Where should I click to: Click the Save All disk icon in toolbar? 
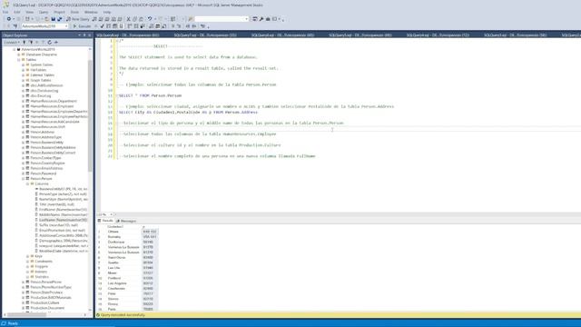point(59,19)
